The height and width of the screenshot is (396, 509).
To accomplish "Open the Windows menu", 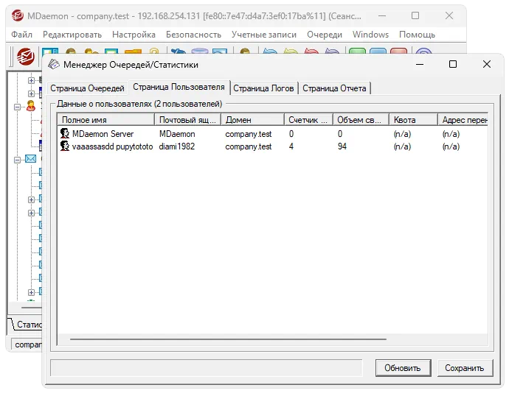I will (371, 35).
